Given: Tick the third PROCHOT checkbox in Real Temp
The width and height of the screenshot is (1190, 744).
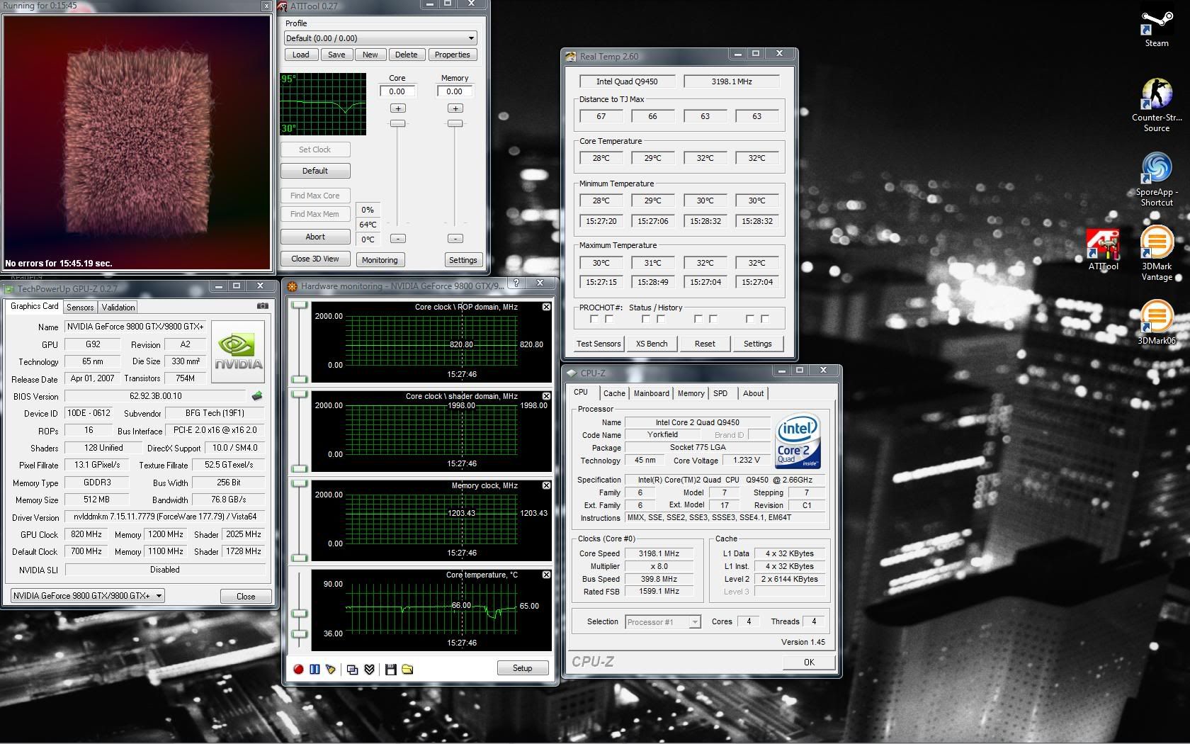Looking at the screenshot, I should [646, 320].
